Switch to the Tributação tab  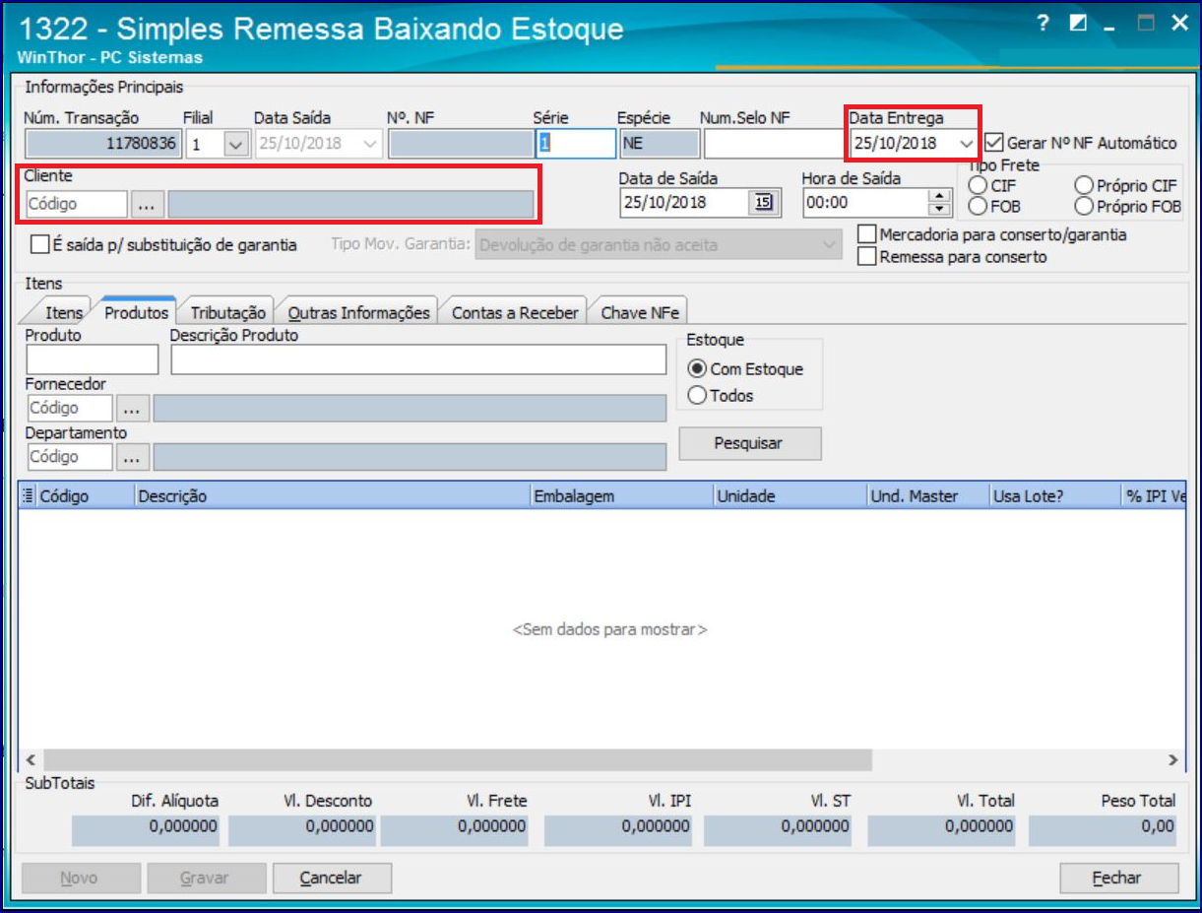point(228,312)
